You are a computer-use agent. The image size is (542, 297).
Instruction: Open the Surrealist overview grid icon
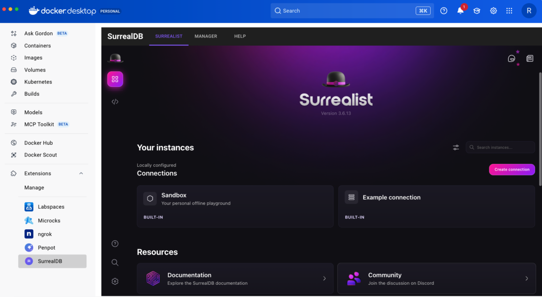[x=115, y=79]
